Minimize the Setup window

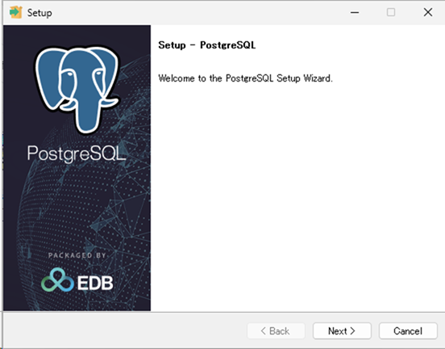[355, 12]
